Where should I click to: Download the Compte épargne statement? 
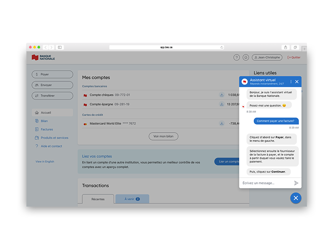222,104
